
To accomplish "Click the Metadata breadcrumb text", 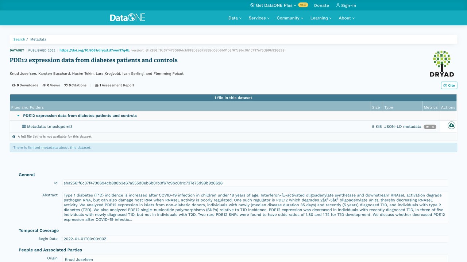I will point(38,39).
